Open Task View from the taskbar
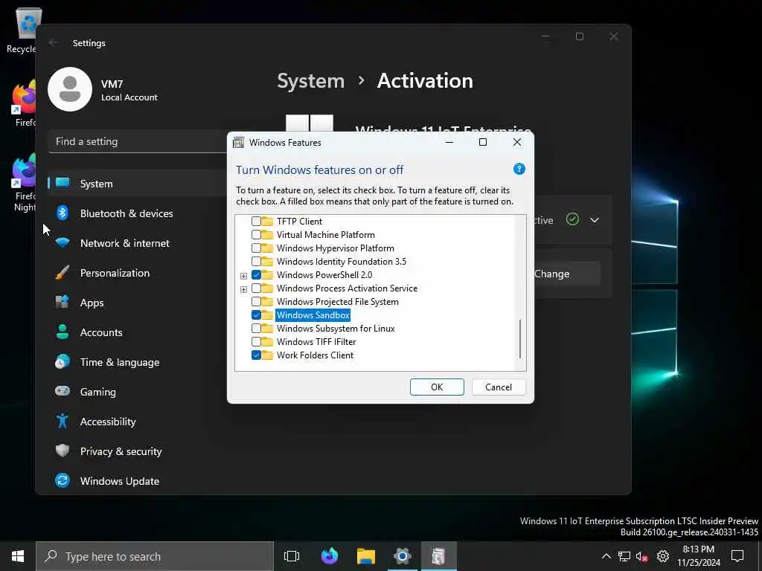 [x=292, y=556]
